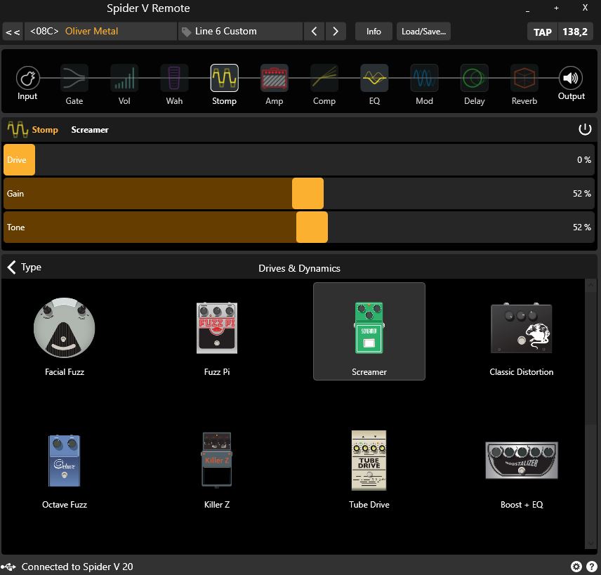Screen dimensions: 601x575
Task: Select the Comp block icon
Action: tap(324, 78)
